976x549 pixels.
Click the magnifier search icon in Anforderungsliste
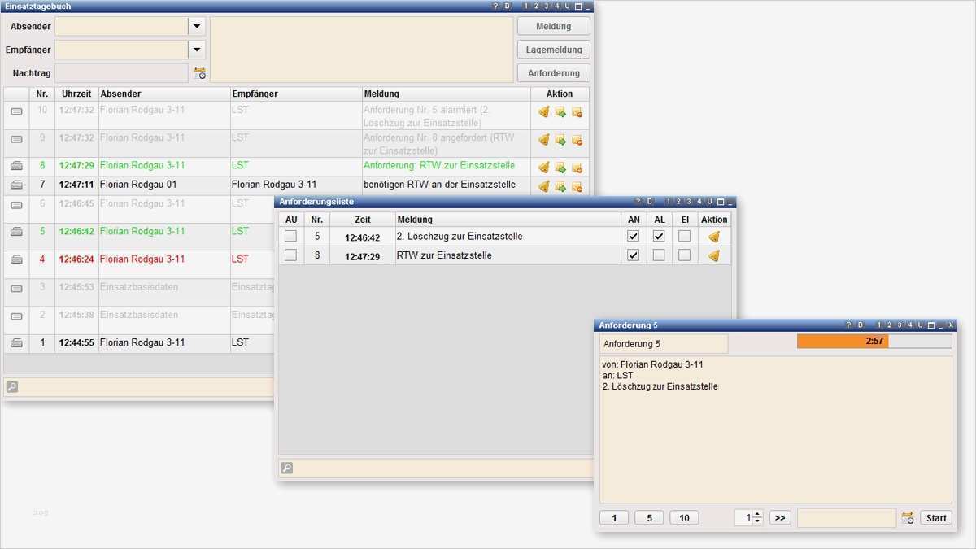point(286,468)
